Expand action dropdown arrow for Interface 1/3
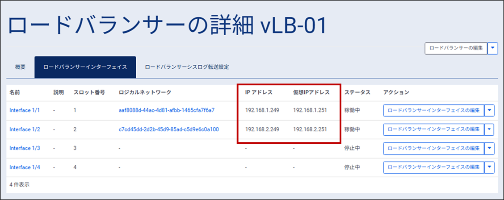The height and width of the screenshot is (200, 504). [x=490, y=148]
